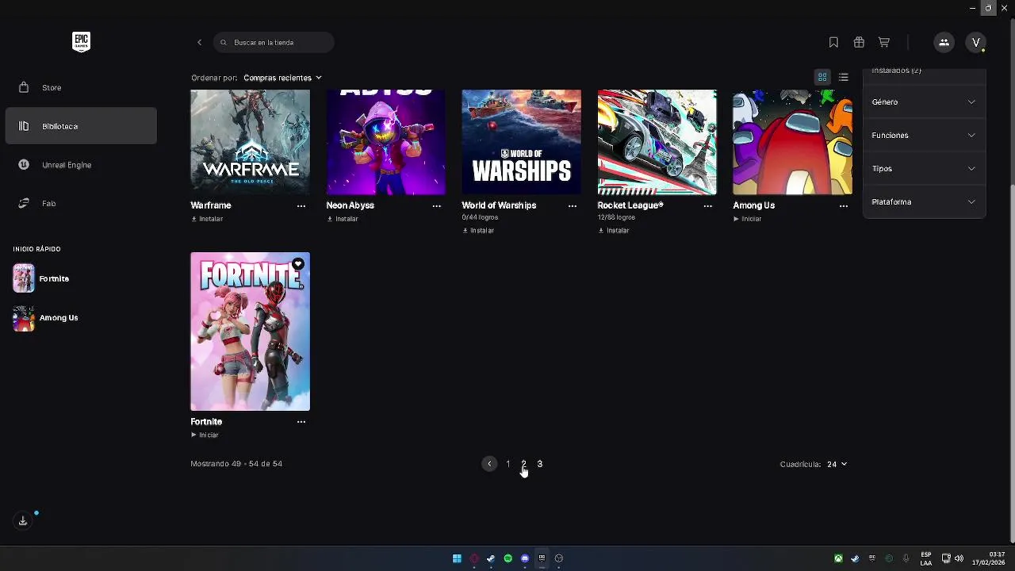Open Store in the sidebar
Image resolution: width=1015 pixels, height=571 pixels.
tap(81, 87)
